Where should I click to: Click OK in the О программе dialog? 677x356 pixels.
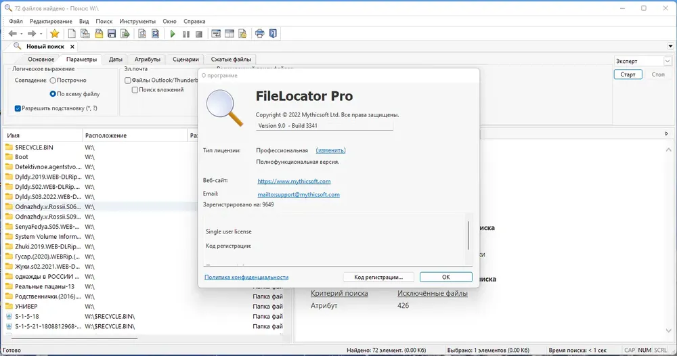[x=446, y=277]
